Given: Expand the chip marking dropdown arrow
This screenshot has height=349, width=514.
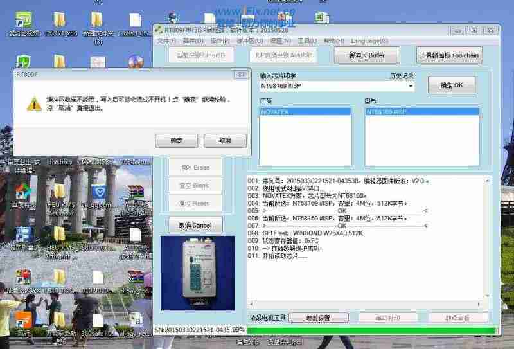Looking at the screenshot, I should pos(411,86).
